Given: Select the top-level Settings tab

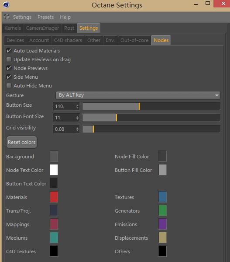Looking at the screenshot, I should coord(89,28).
